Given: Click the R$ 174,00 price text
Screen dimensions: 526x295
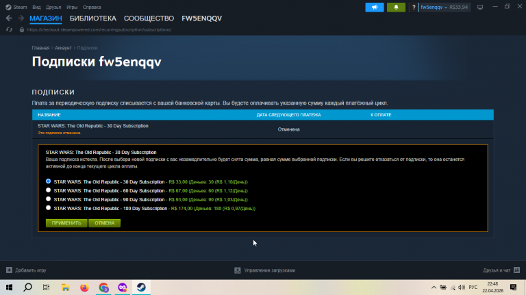Looking at the screenshot, I should click(x=181, y=209).
